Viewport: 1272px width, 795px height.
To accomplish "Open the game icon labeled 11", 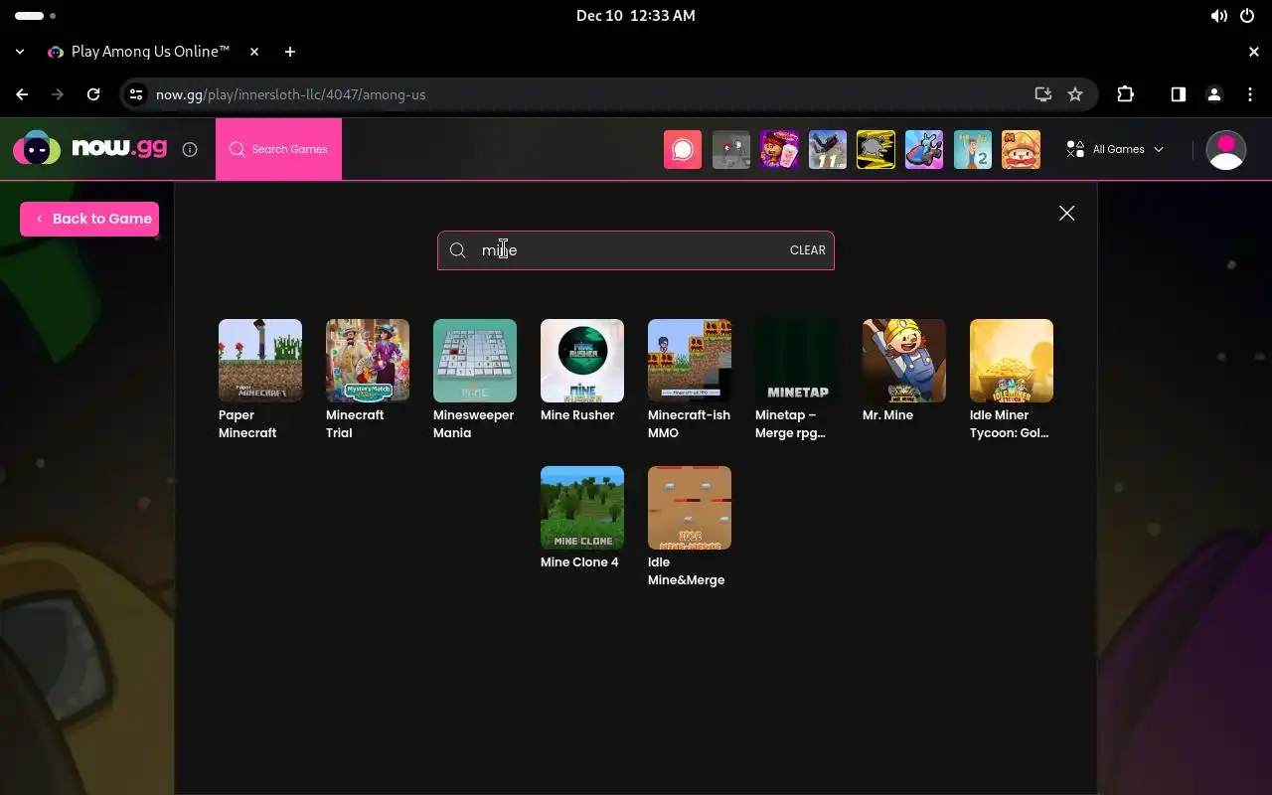I will click(x=828, y=149).
